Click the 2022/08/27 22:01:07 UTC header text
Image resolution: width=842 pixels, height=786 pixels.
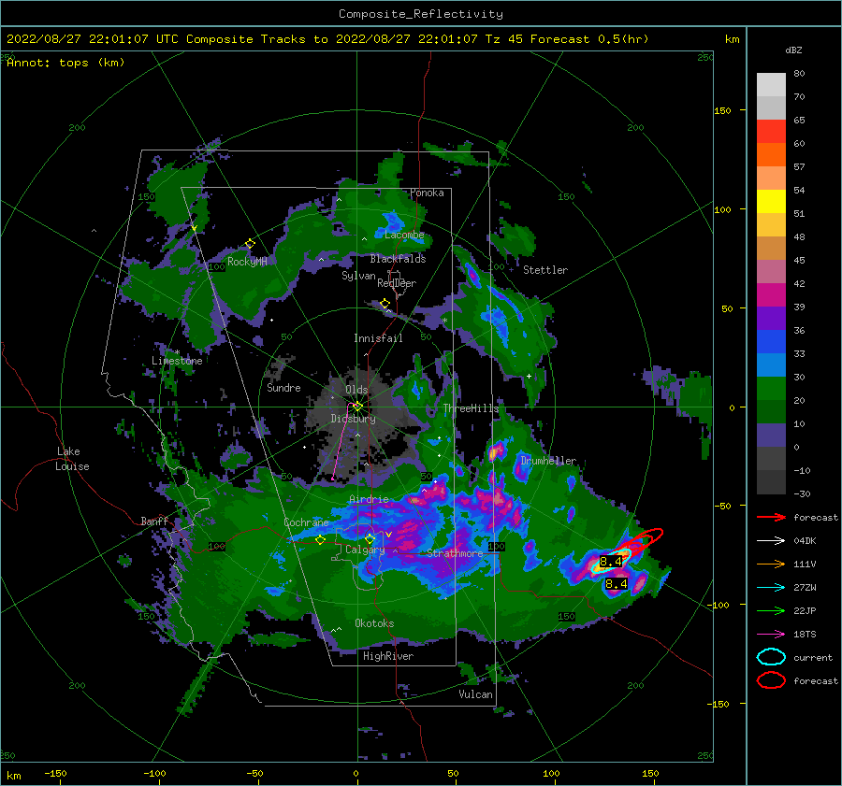click(85, 39)
